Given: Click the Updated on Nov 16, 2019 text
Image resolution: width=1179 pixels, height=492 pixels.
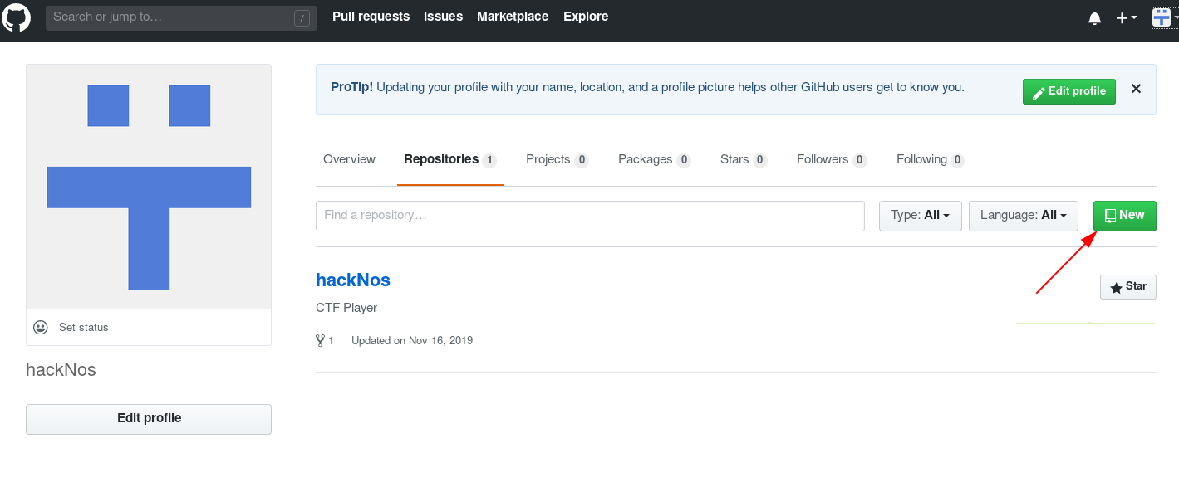Looking at the screenshot, I should [412, 340].
